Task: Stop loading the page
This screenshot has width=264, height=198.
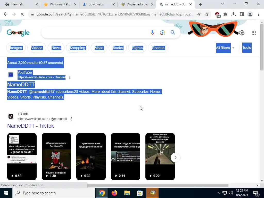Action: coord(22,14)
